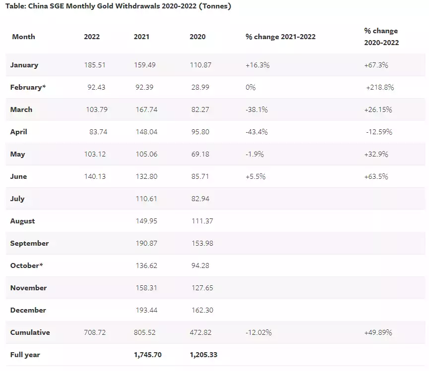Viewport: 429px width, 371px height.
Task: Click the 167.74 March 2021 value
Action: pos(146,109)
